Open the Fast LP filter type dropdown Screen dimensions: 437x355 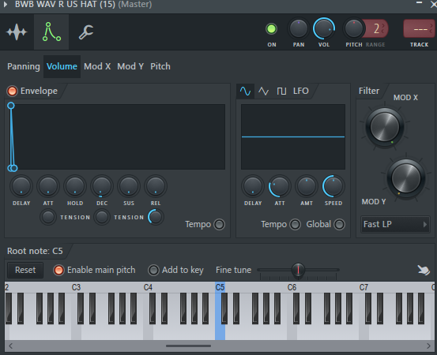[x=395, y=224]
